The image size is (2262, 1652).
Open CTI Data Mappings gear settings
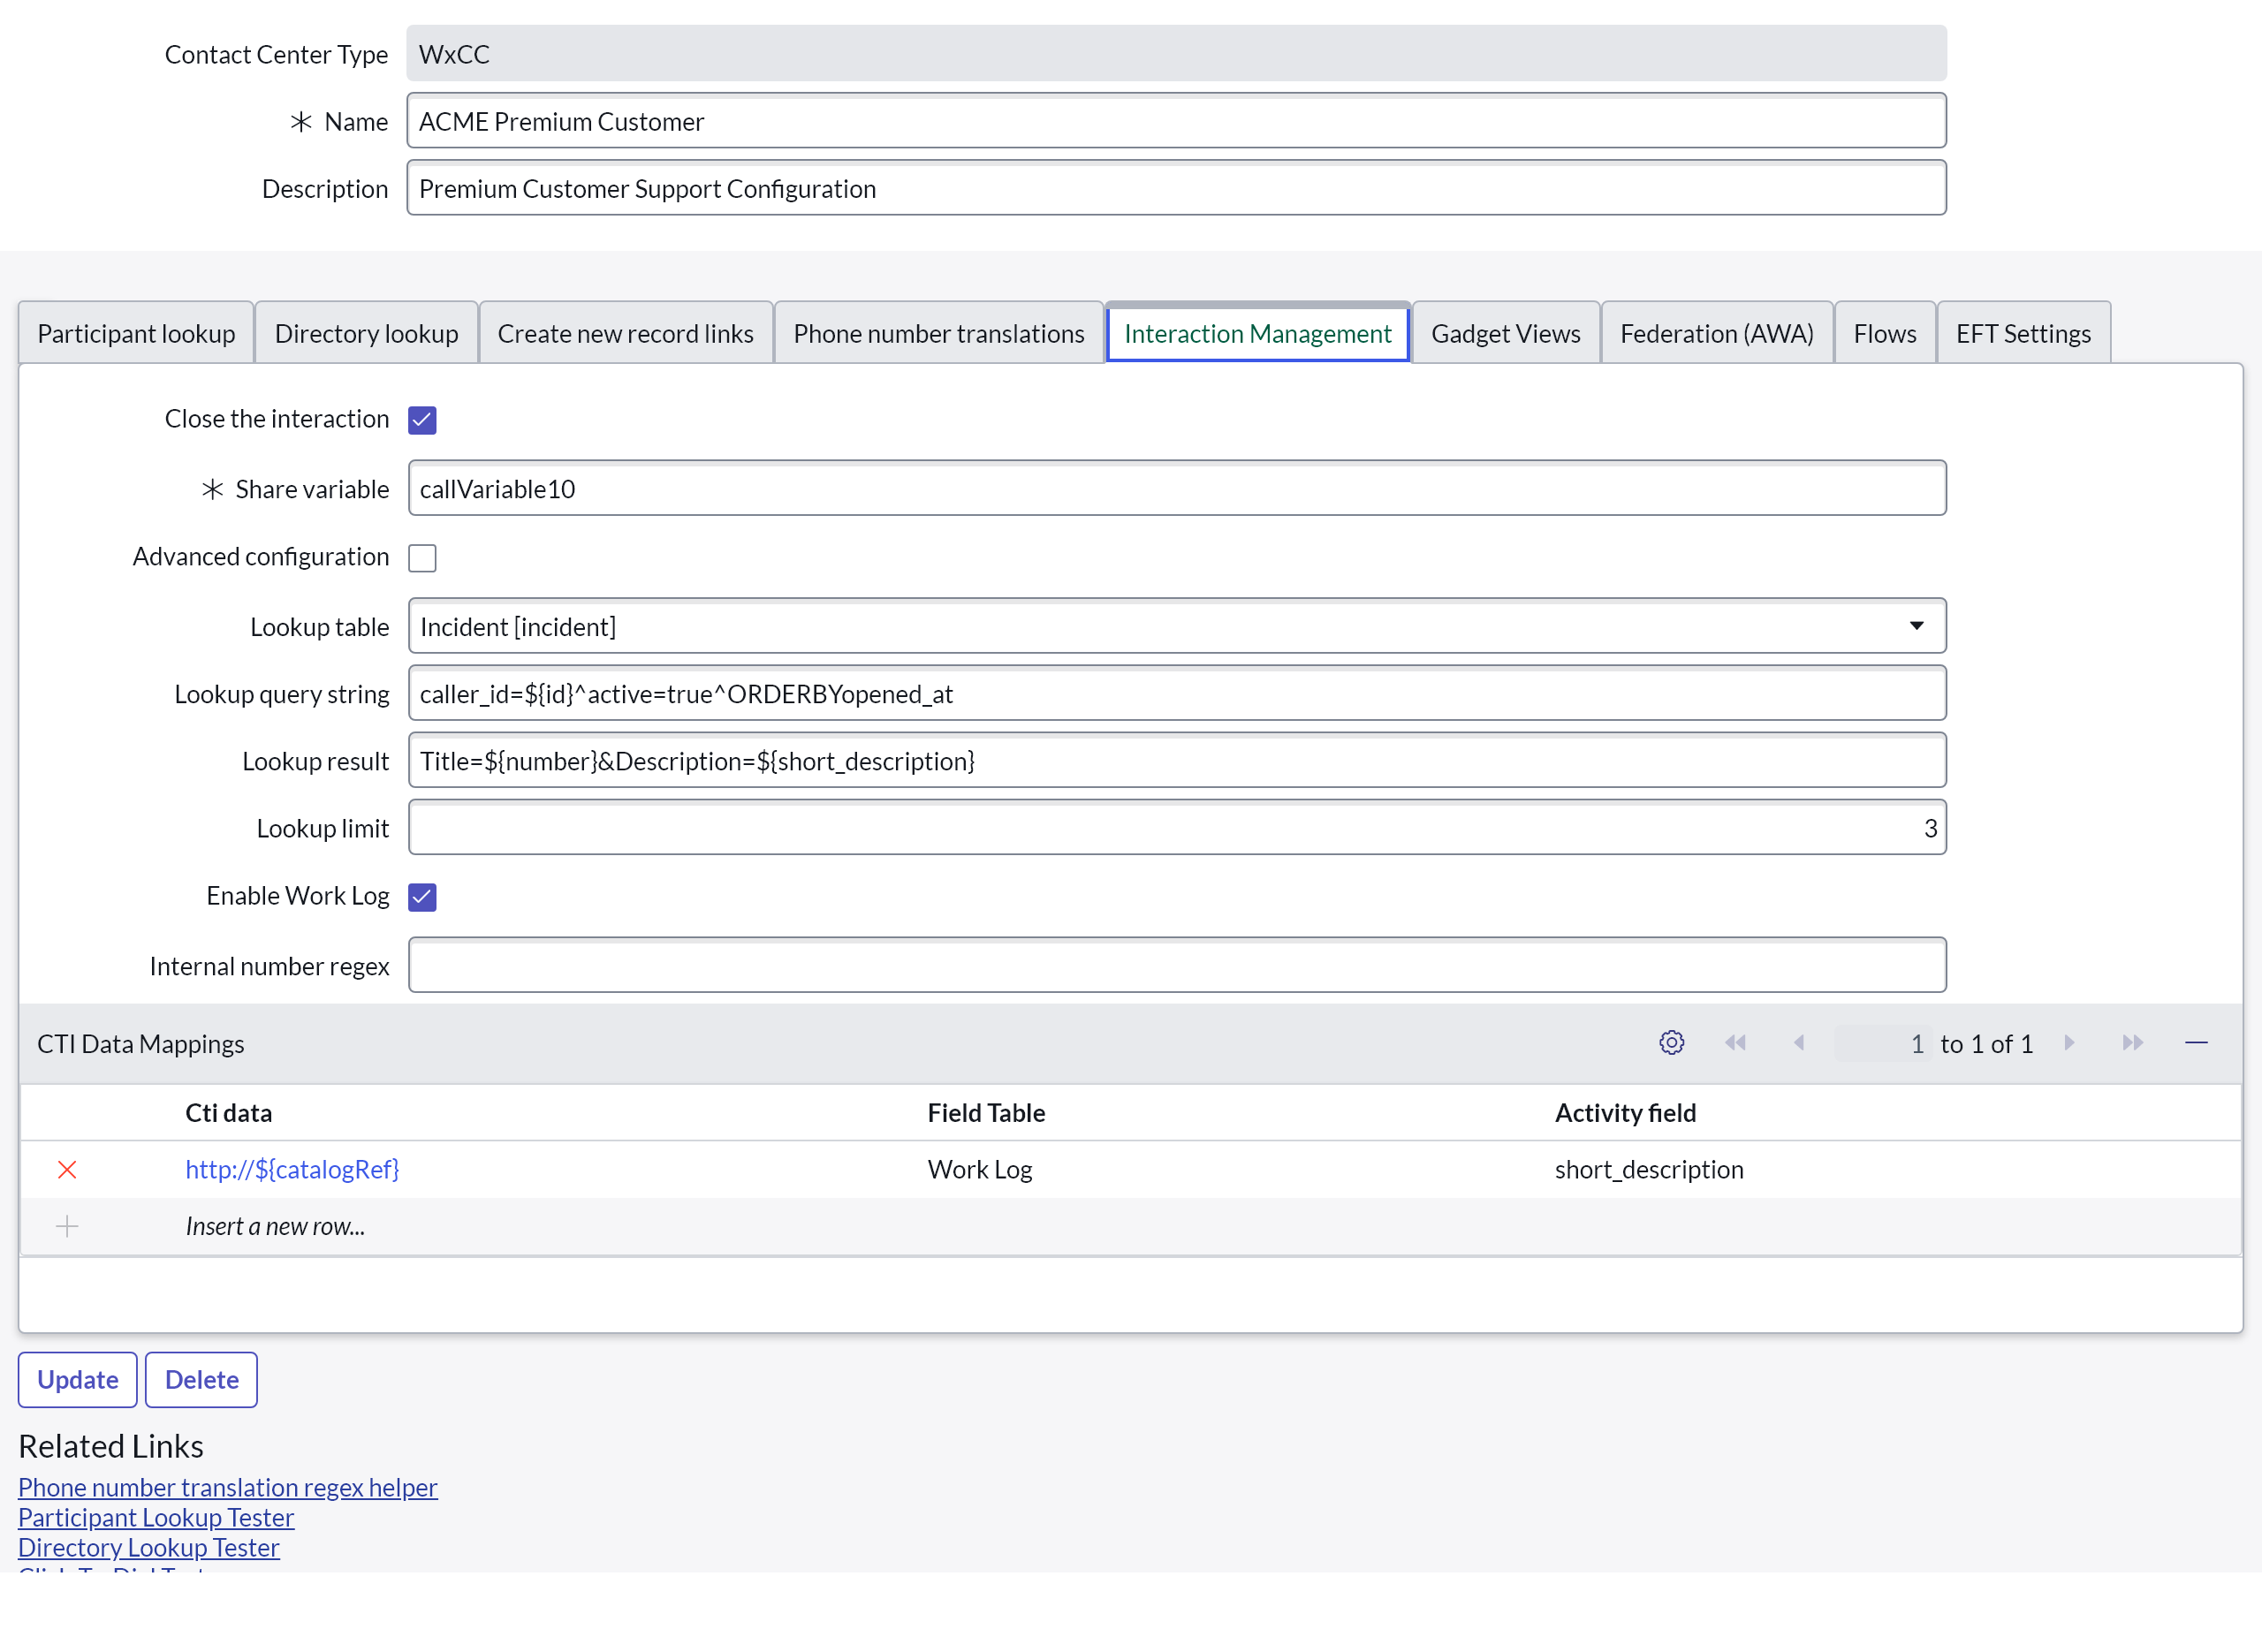1671,1043
